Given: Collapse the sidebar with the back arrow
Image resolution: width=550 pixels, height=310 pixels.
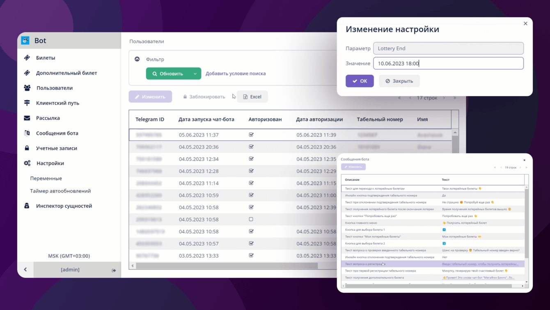Looking at the screenshot, I should pos(25,270).
